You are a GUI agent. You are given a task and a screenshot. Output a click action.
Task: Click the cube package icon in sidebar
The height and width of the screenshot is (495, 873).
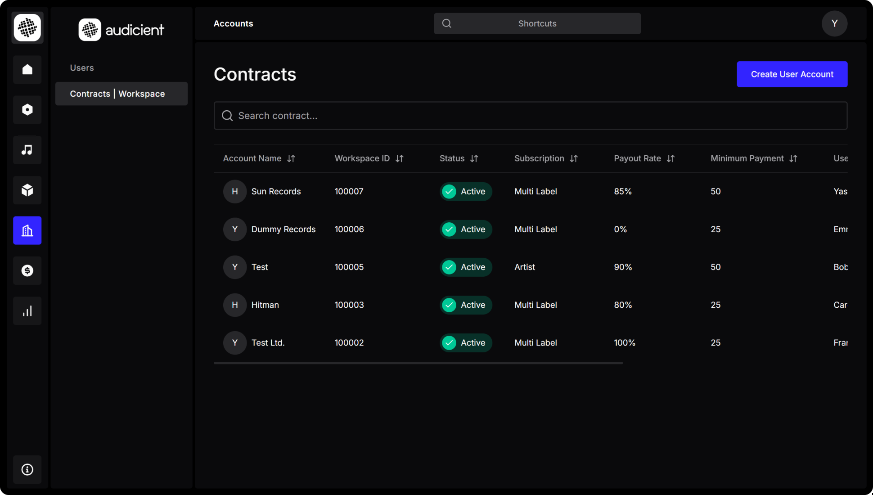click(x=27, y=190)
